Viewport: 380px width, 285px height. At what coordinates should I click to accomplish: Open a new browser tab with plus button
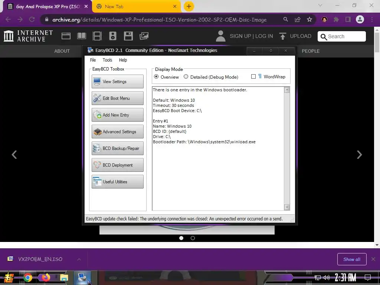[189, 7]
